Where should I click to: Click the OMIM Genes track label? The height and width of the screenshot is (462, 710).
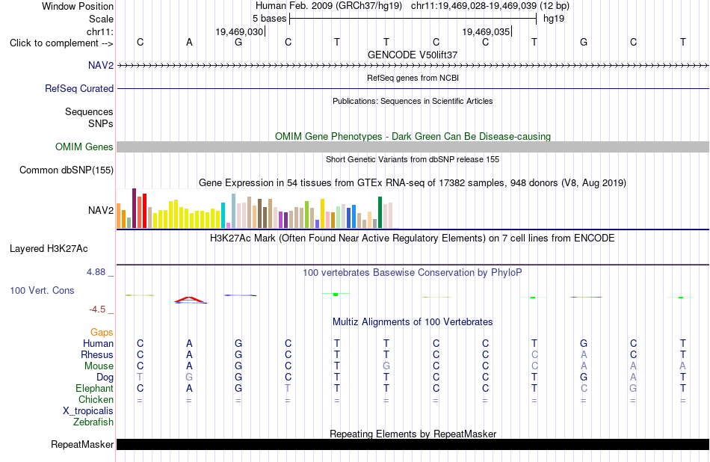(84, 147)
